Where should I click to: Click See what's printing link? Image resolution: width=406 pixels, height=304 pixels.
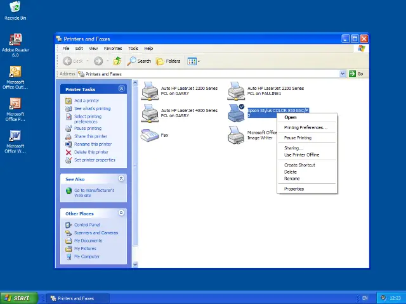pos(92,108)
